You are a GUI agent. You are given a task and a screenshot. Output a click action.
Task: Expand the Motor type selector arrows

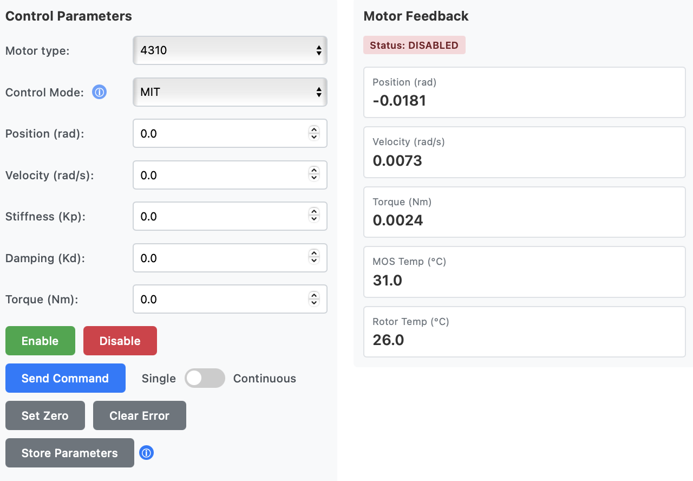tap(318, 50)
